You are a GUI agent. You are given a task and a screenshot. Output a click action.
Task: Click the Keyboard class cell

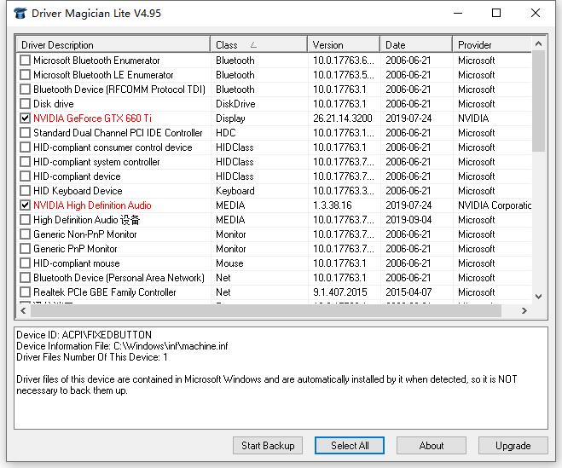pos(235,191)
